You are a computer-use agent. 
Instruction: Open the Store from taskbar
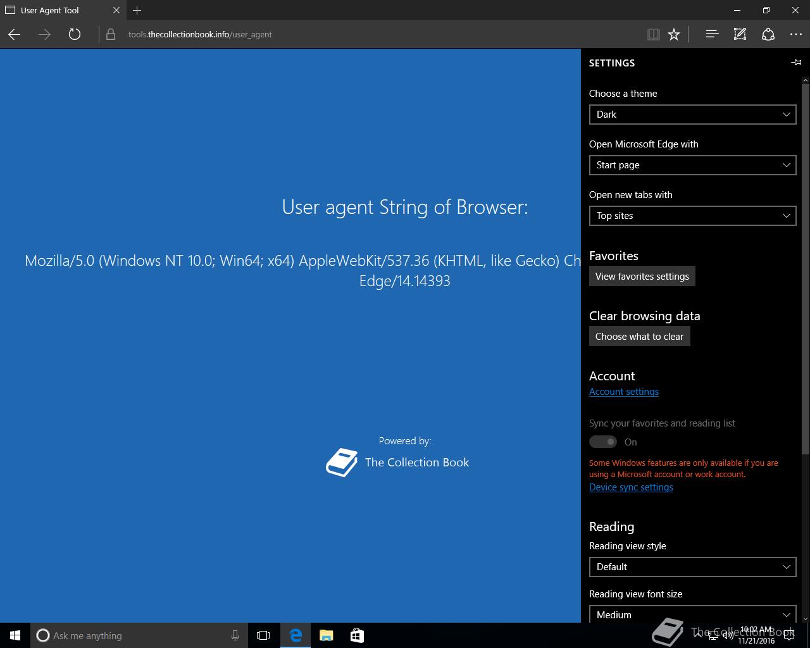click(x=357, y=635)
